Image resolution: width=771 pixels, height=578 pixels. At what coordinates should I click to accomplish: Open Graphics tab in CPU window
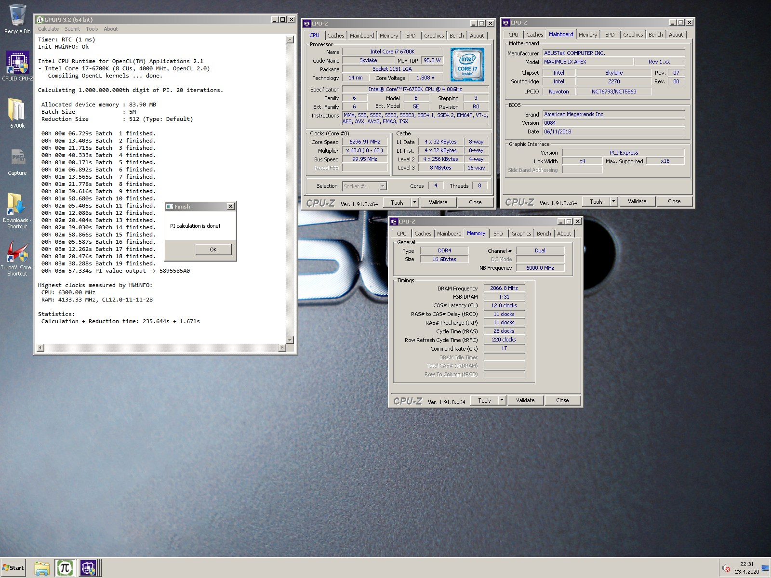point(434,36)
